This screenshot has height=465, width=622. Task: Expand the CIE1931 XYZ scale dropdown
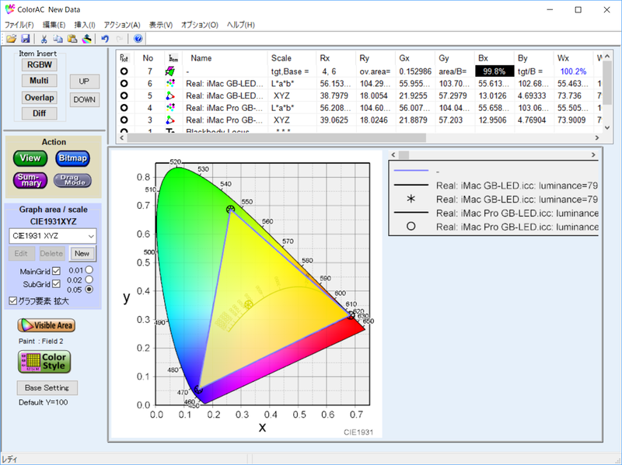pos(53,236)
